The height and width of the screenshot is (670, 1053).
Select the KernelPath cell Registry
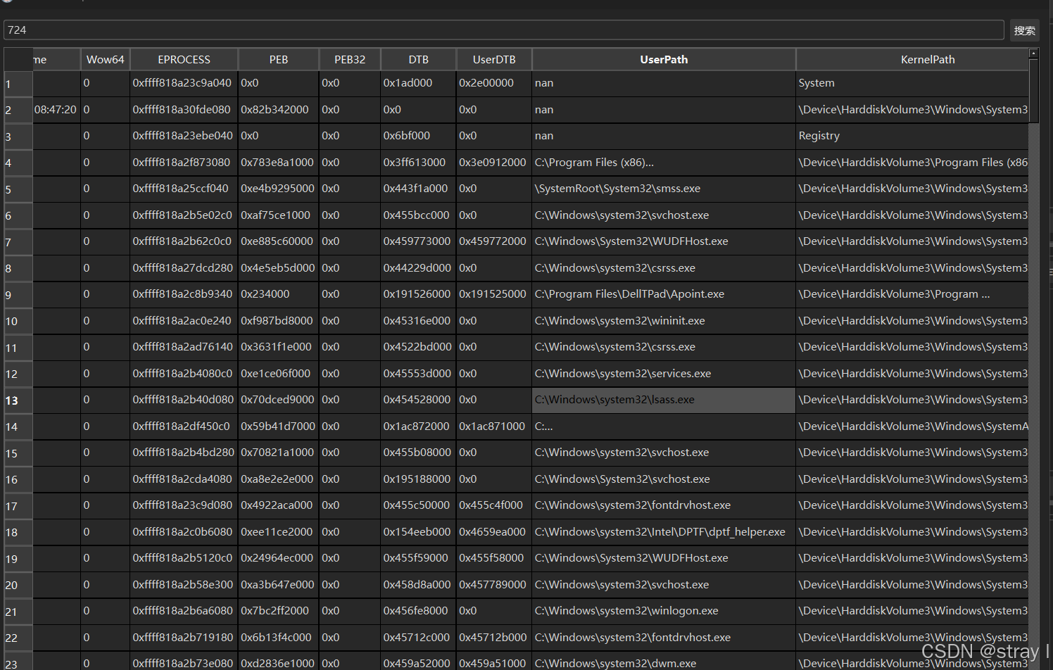[912, 136]
